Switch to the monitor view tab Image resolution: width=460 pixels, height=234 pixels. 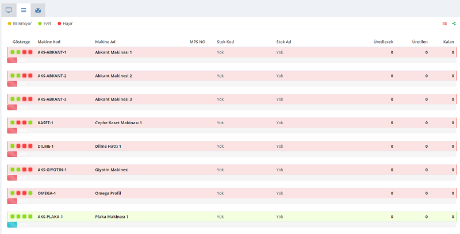click(9, 10)
